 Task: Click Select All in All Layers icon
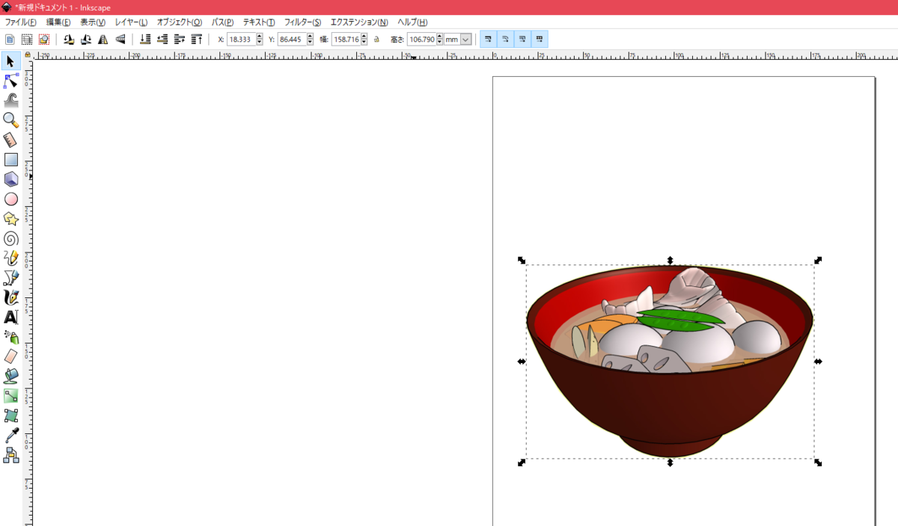pyautogui.click(x=27, y=39)
